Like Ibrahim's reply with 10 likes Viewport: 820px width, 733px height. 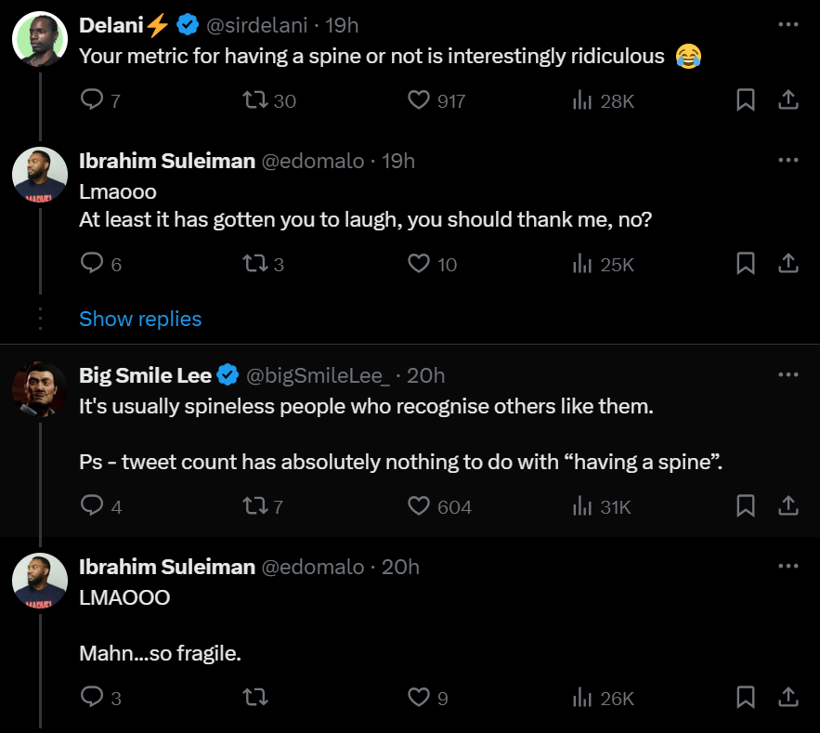418,264
